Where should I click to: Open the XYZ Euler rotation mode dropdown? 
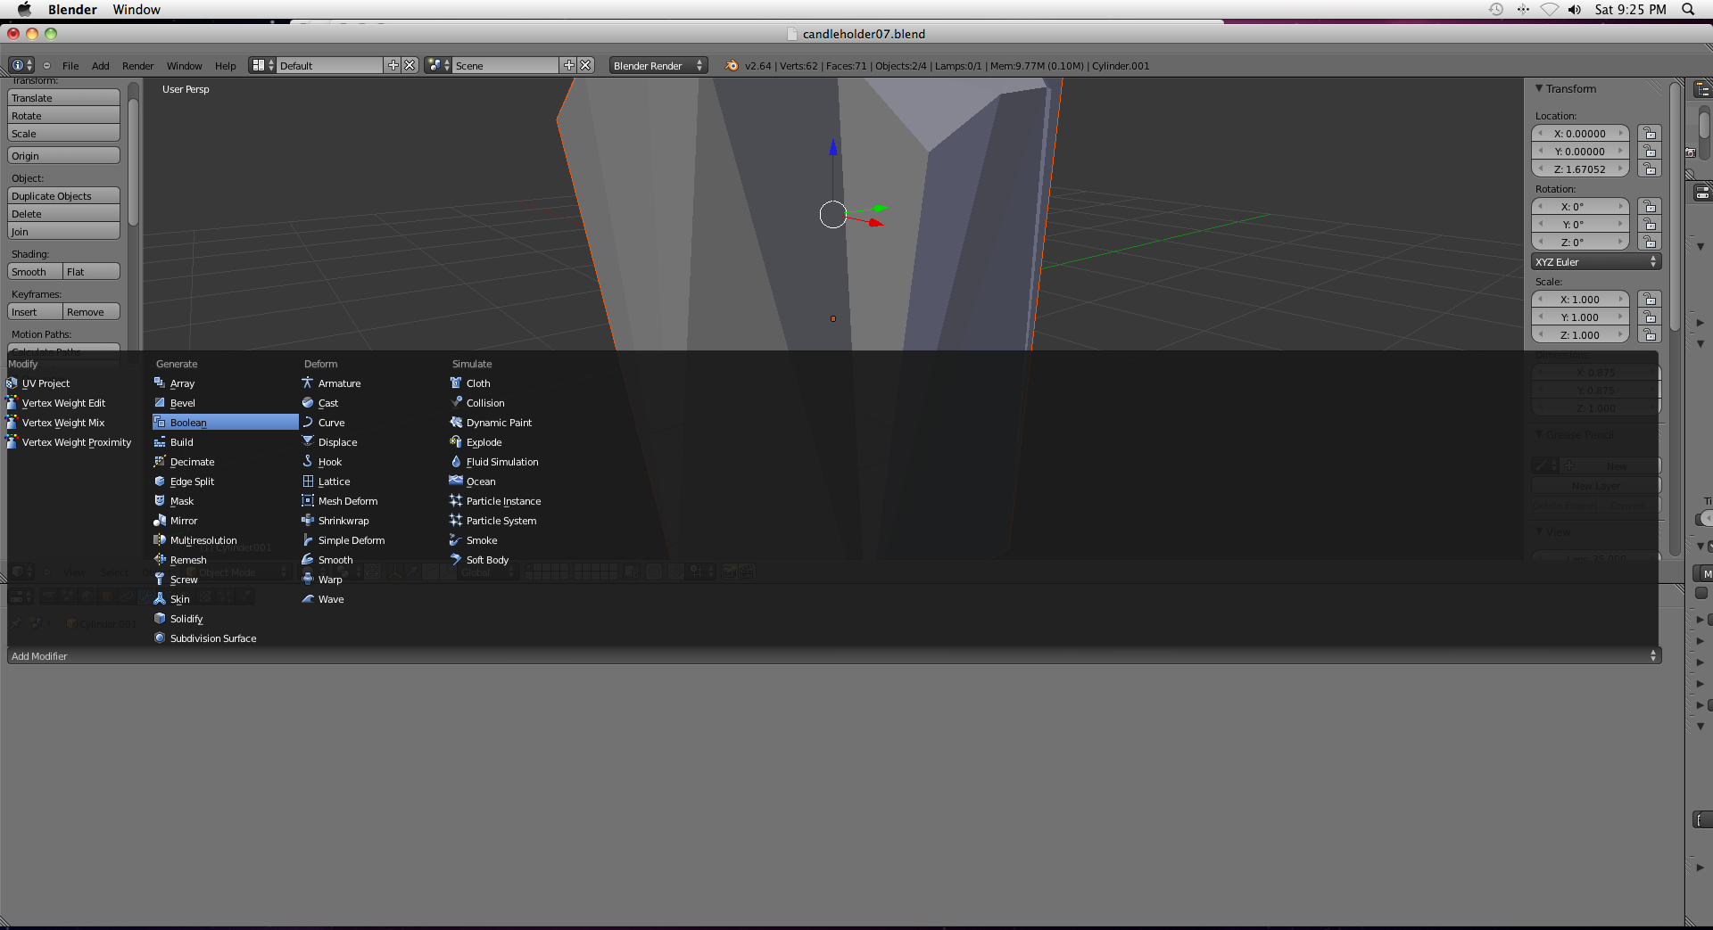pyautogui.click(x=1596, y=262)
